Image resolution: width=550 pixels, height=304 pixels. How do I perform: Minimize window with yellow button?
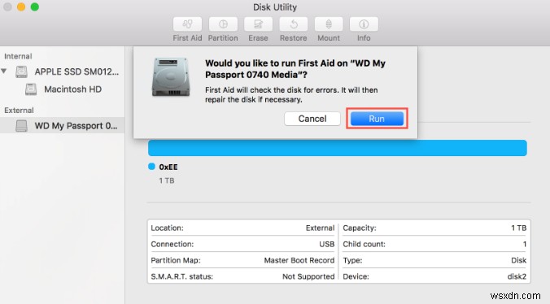pos(21,7)
